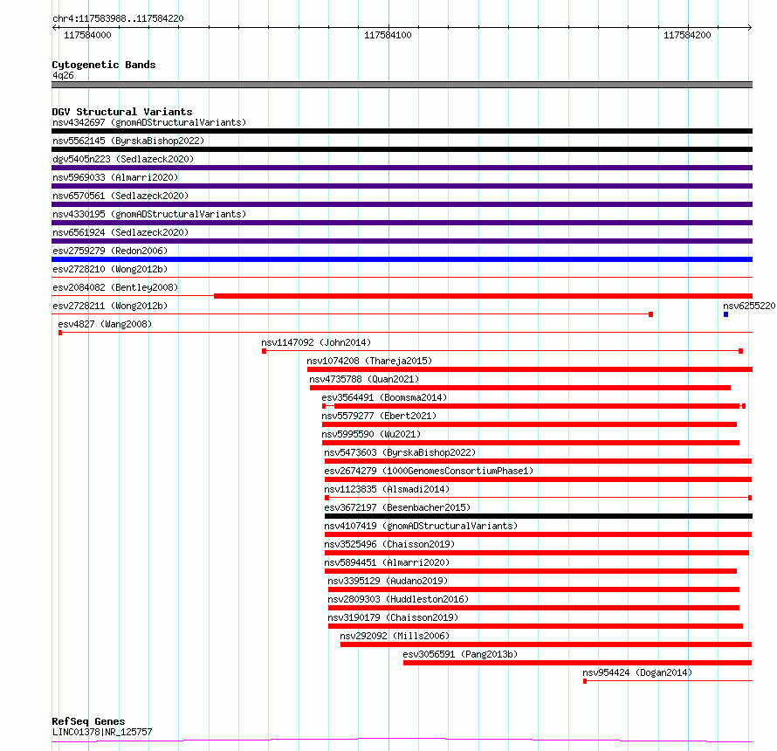Click the red bar of esv3056591
Screen dimensions: 777x751
577,663
